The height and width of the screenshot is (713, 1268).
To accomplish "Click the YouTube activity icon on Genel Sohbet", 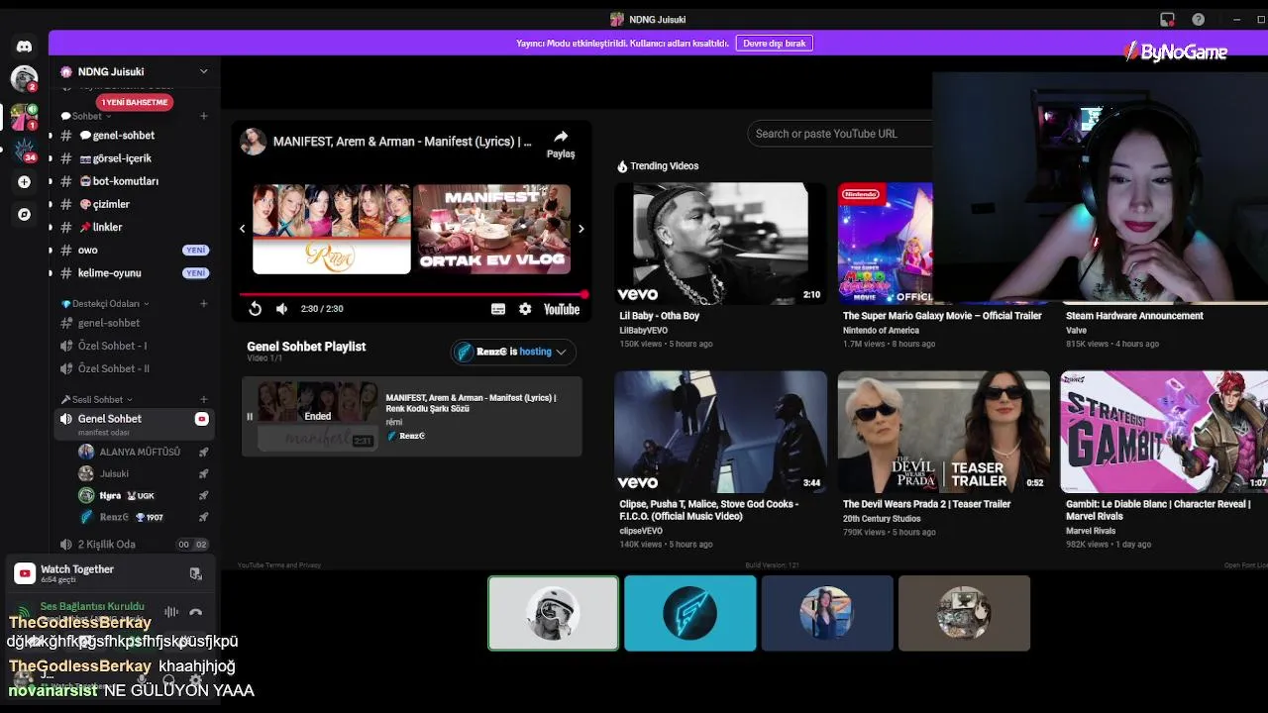I will [x=201, y=419].
